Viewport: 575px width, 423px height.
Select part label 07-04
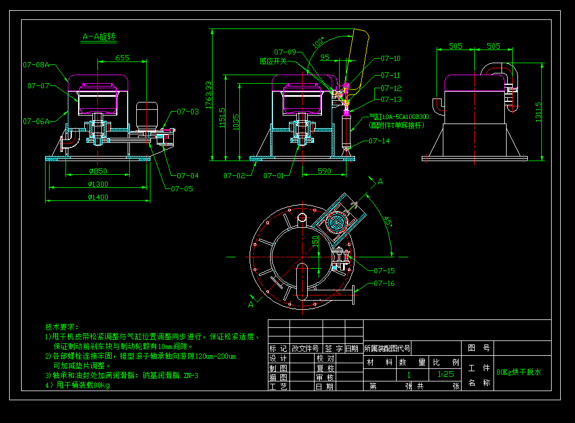(x=187, y=176)
